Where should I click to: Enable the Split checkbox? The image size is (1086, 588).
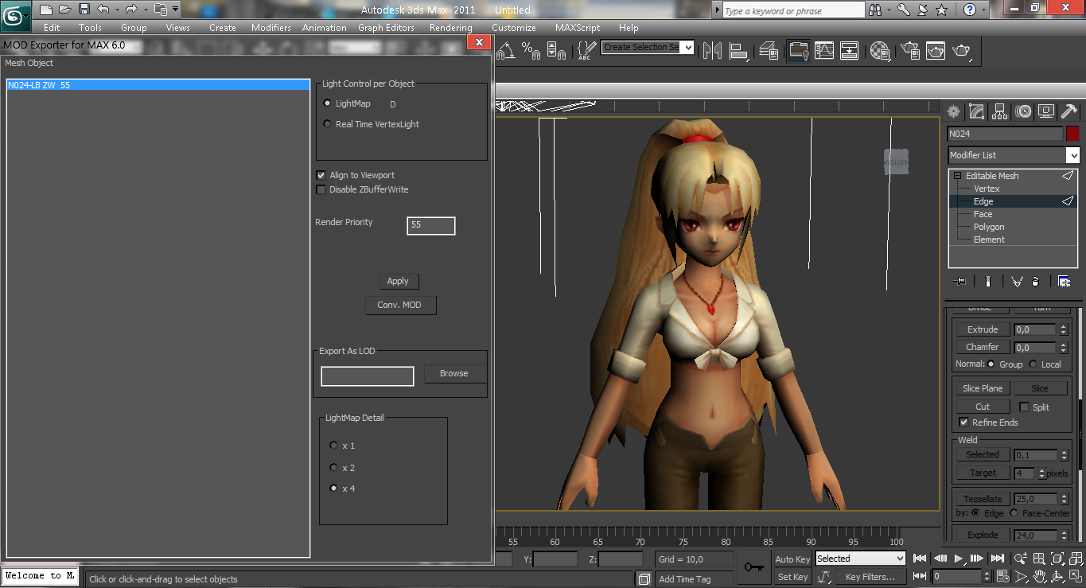point(1024,407)
